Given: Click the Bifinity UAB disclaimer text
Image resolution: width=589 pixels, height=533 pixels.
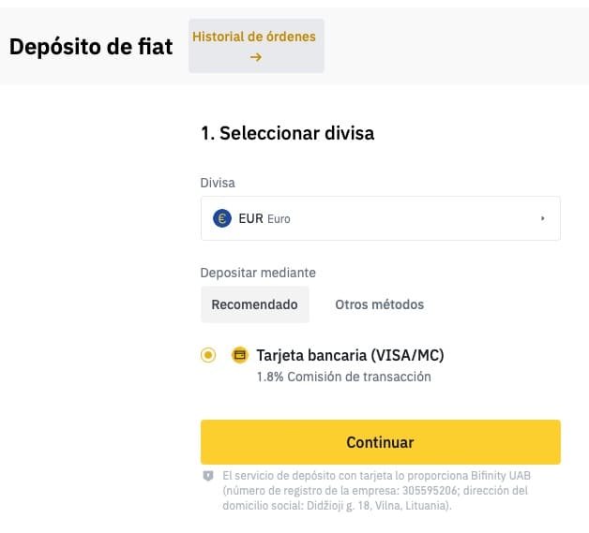Looking at the screenshot, I should (x=377, y=491).
